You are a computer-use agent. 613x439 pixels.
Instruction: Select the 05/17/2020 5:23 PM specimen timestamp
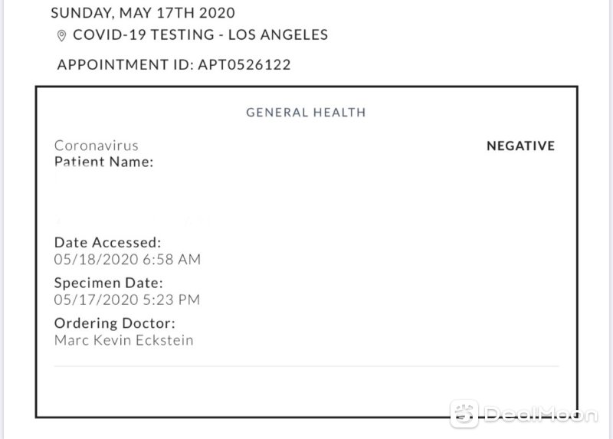coord(127,300)
